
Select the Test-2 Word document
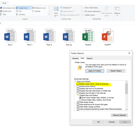click(49, 37)
